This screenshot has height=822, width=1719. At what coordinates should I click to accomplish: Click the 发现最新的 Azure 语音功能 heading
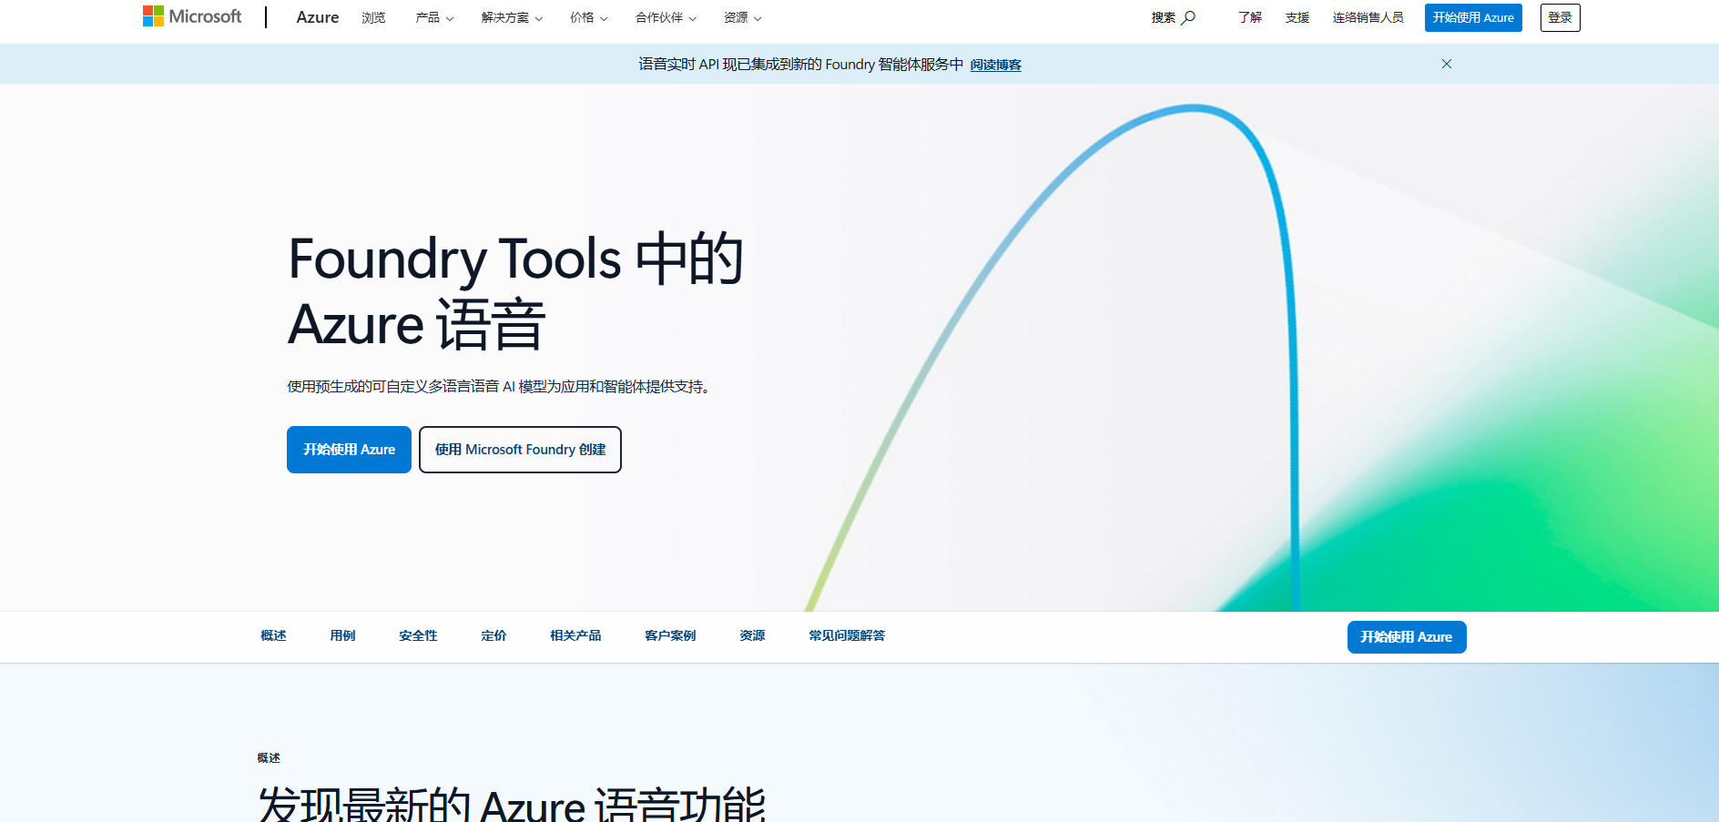click(x=512, y=805)
